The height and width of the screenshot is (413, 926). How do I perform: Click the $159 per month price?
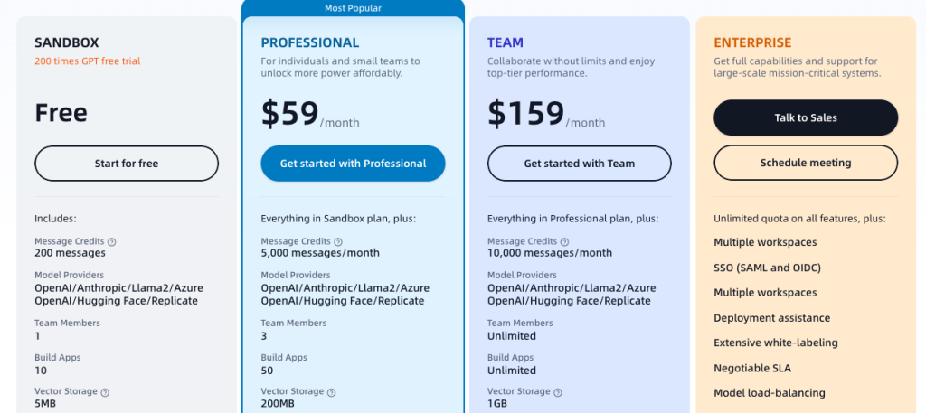point(545,115)
